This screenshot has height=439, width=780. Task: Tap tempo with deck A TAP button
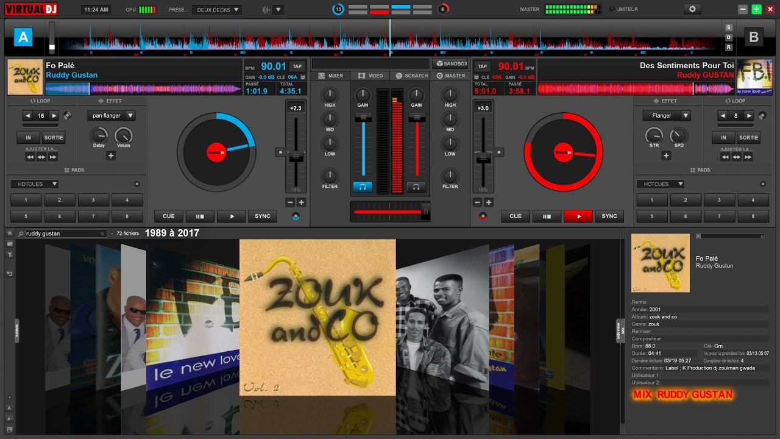[297, 66]
